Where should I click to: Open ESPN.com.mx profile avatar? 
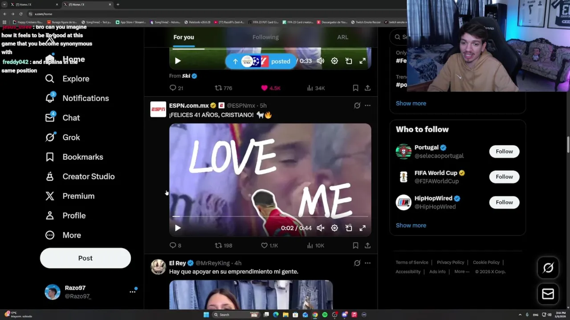point(158,109)
